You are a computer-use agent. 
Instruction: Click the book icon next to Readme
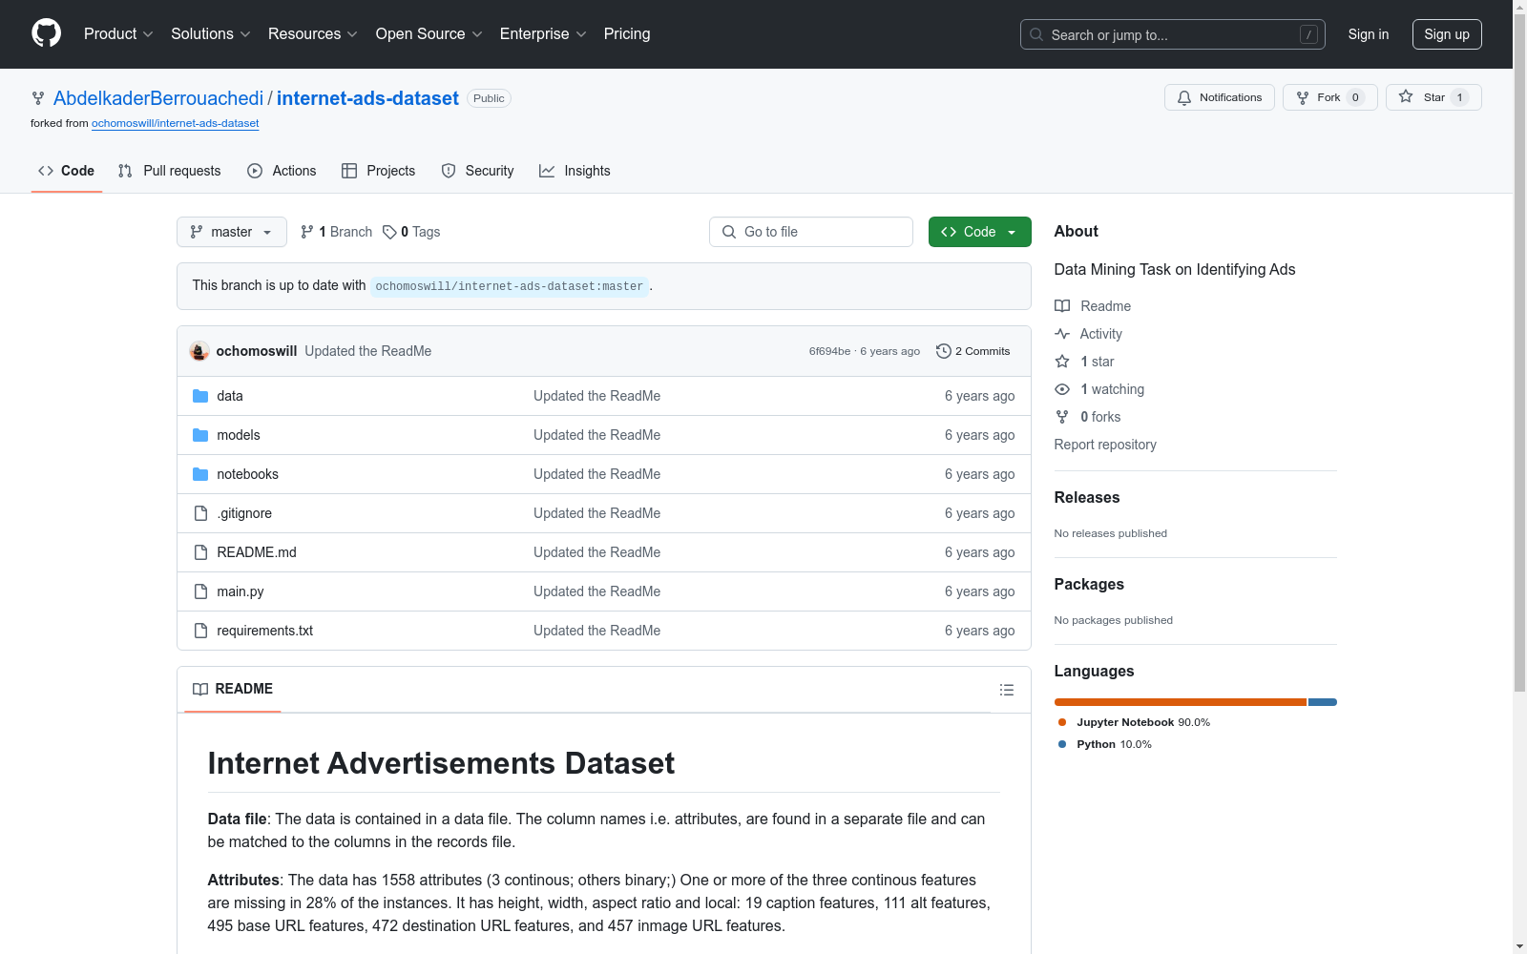click(x=1062, y=306)
